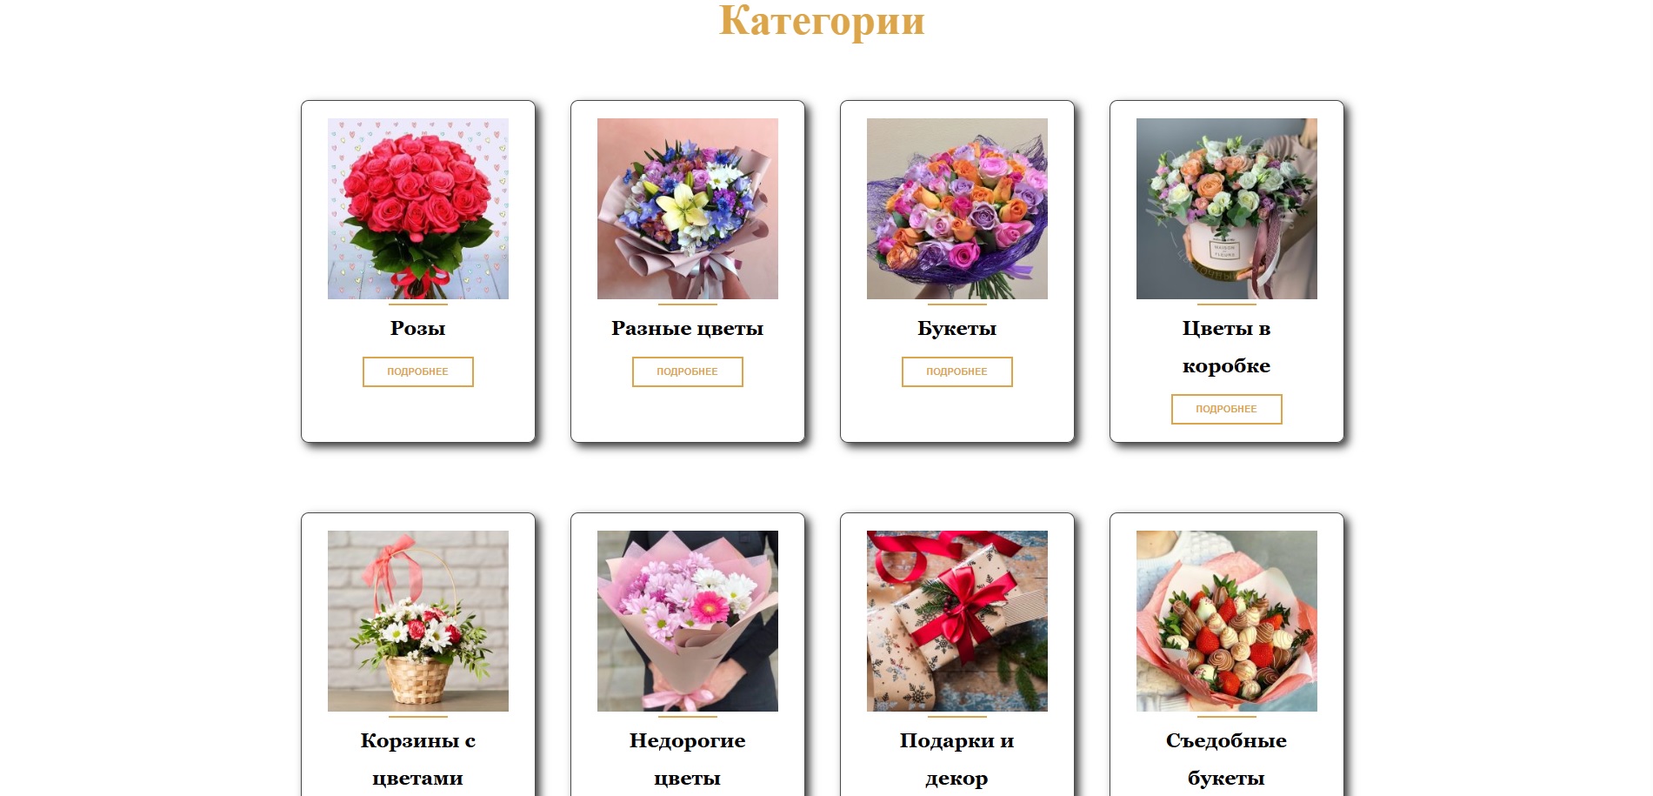This screenshot has width=1653, height=796.
Task: Select the Букеты category title
Action: pos(956,328)
